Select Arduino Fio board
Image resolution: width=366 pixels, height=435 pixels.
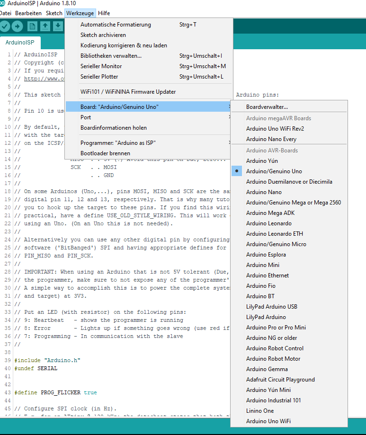289,286
